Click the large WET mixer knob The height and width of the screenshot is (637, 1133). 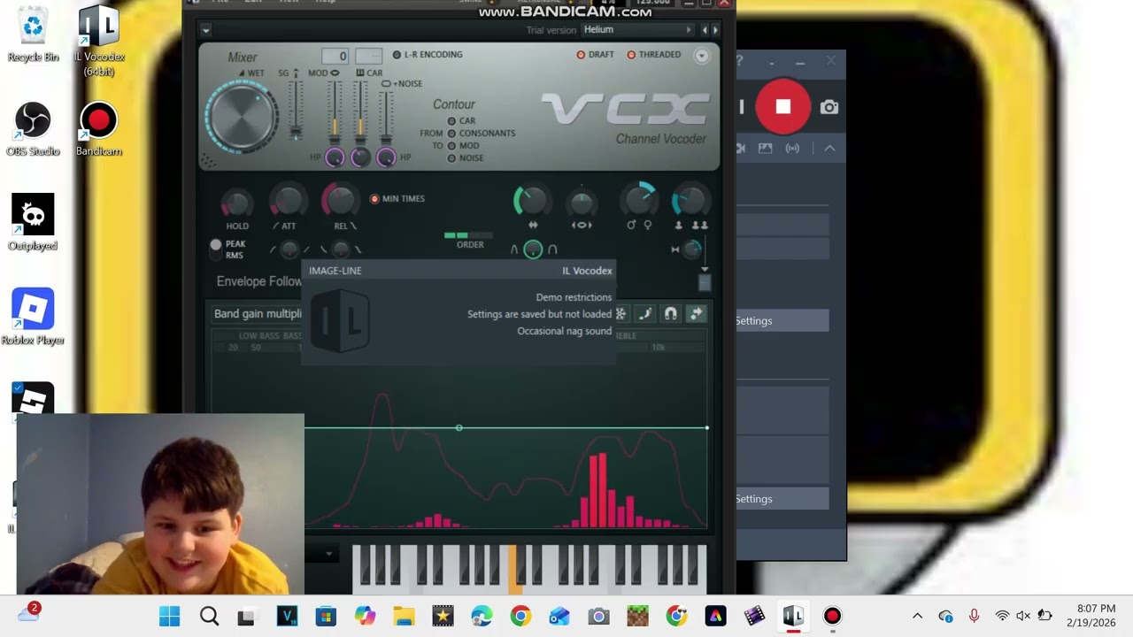click(x=242, y=117)
